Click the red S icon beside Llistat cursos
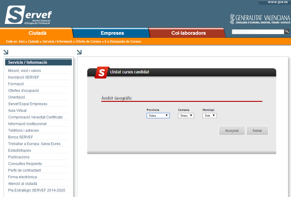This screenshot has width=291, height=197. [101, 73]
